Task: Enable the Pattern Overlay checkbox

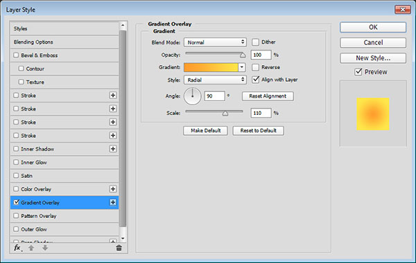Action: [x=16, y=216]
